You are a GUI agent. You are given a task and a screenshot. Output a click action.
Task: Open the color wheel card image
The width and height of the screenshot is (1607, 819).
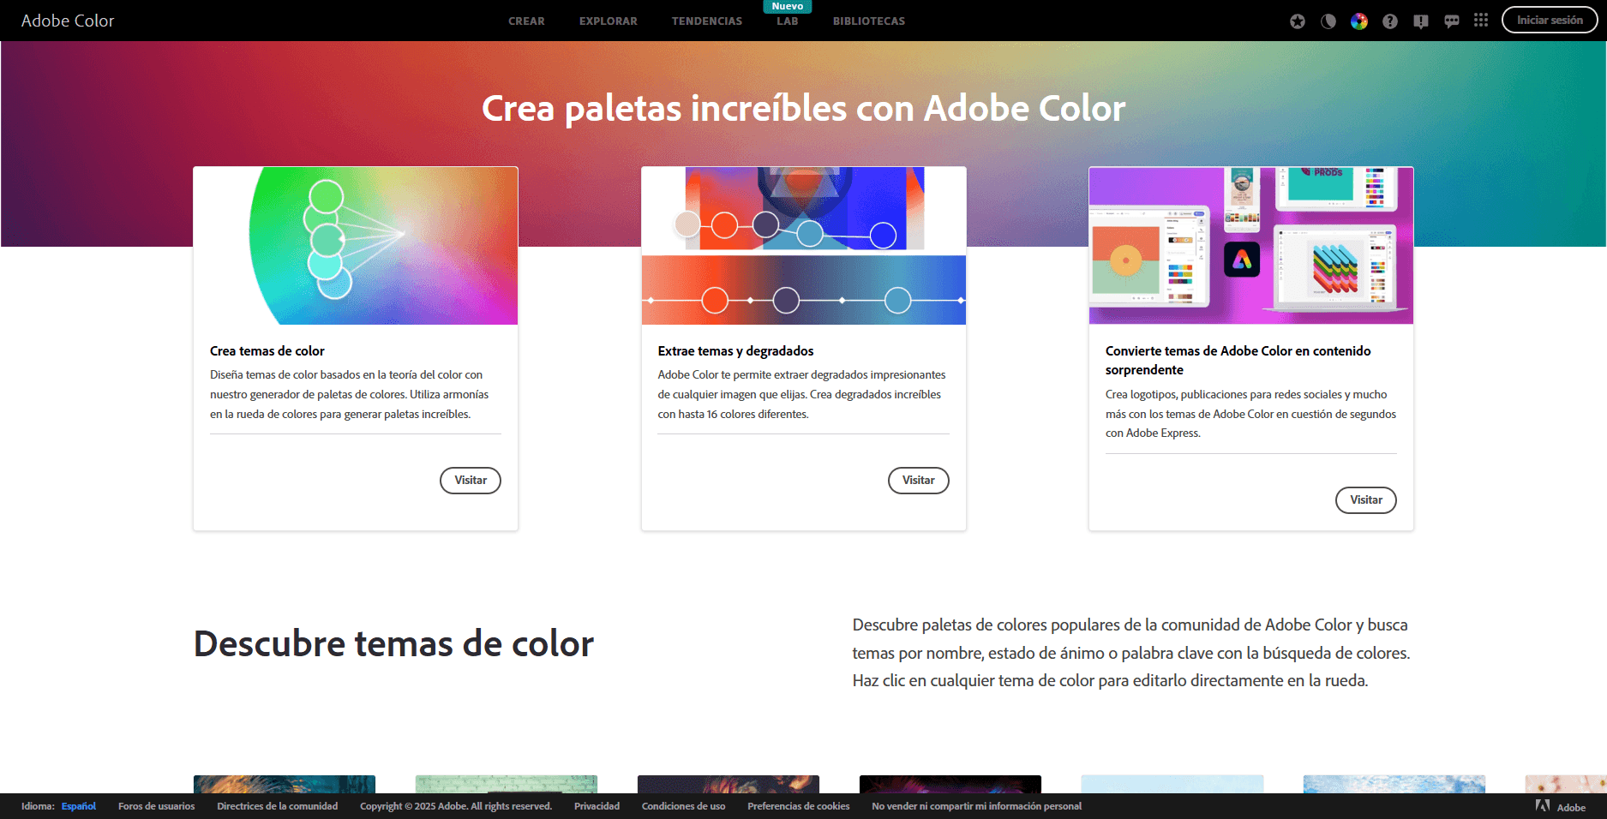pyautogui.click(x=356, y=246)
